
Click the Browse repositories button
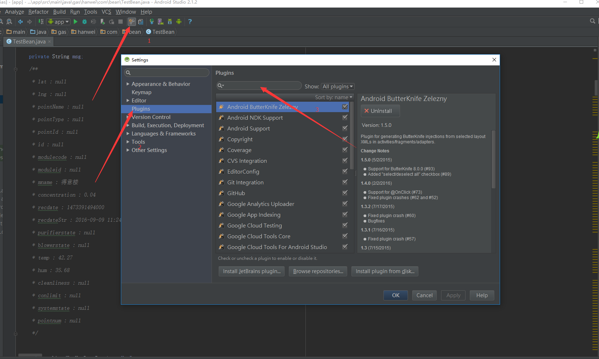[318, 271]
